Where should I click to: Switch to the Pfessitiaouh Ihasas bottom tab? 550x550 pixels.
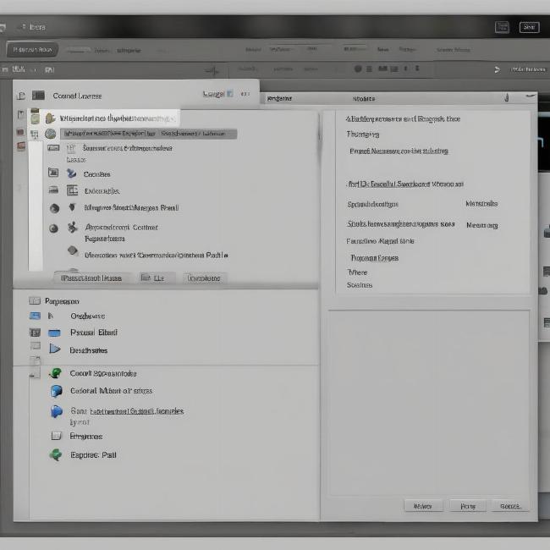click(x=91, y=278)
